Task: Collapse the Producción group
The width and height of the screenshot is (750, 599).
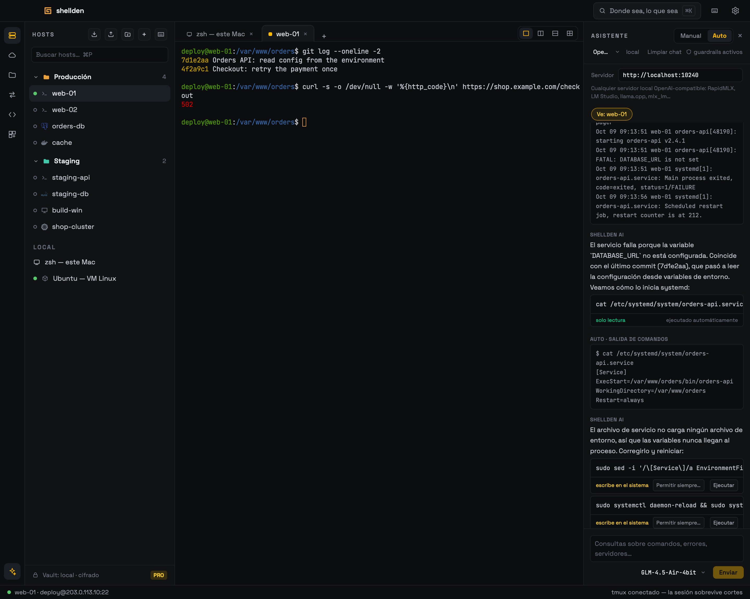Action: pos(36,77)
